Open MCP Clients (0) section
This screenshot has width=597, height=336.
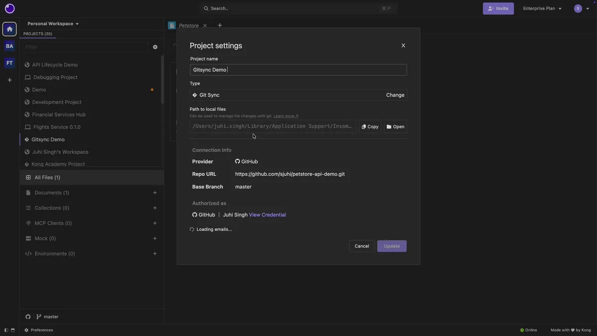click(53, 223)
